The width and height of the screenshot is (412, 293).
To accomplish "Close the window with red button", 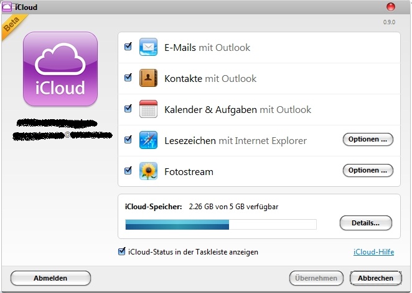I will click(391, 7).
